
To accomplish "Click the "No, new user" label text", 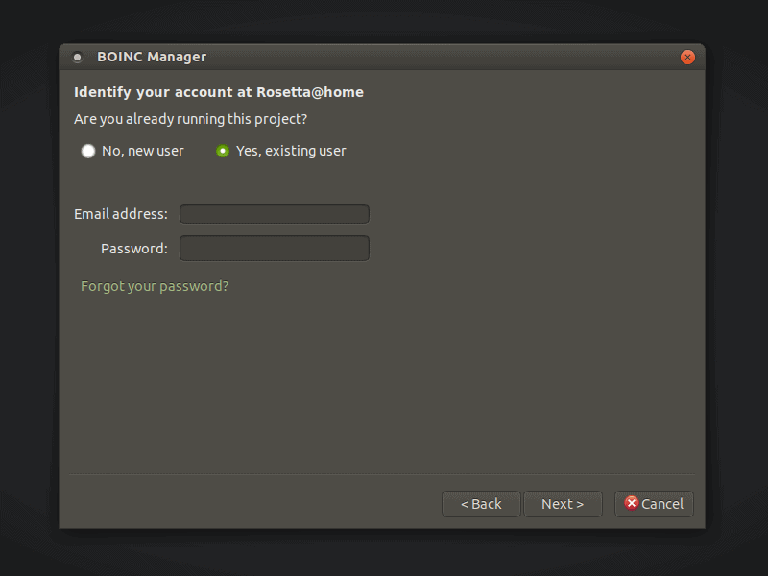I will (143, 151).
